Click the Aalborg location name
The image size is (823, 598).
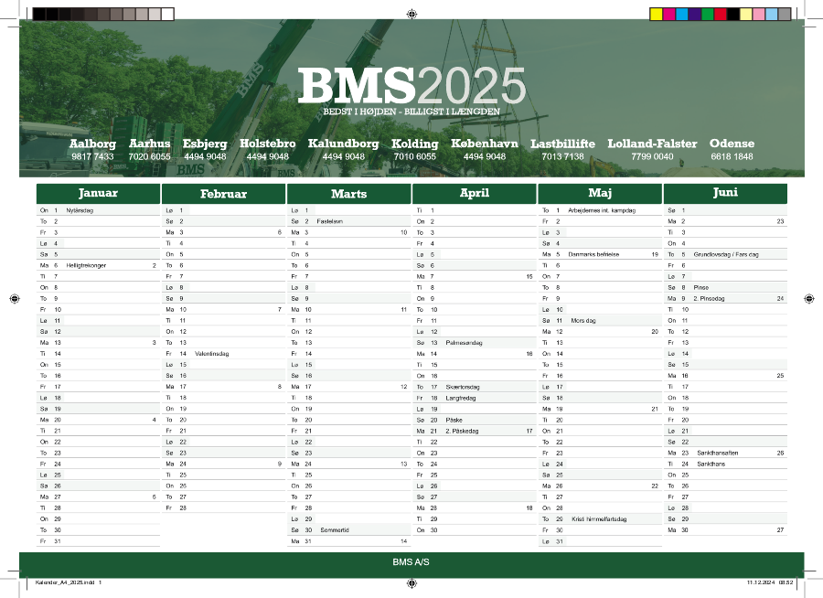click(92, 144)
